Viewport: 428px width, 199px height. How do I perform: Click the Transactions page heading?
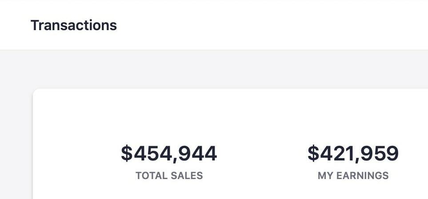(73, 25)
